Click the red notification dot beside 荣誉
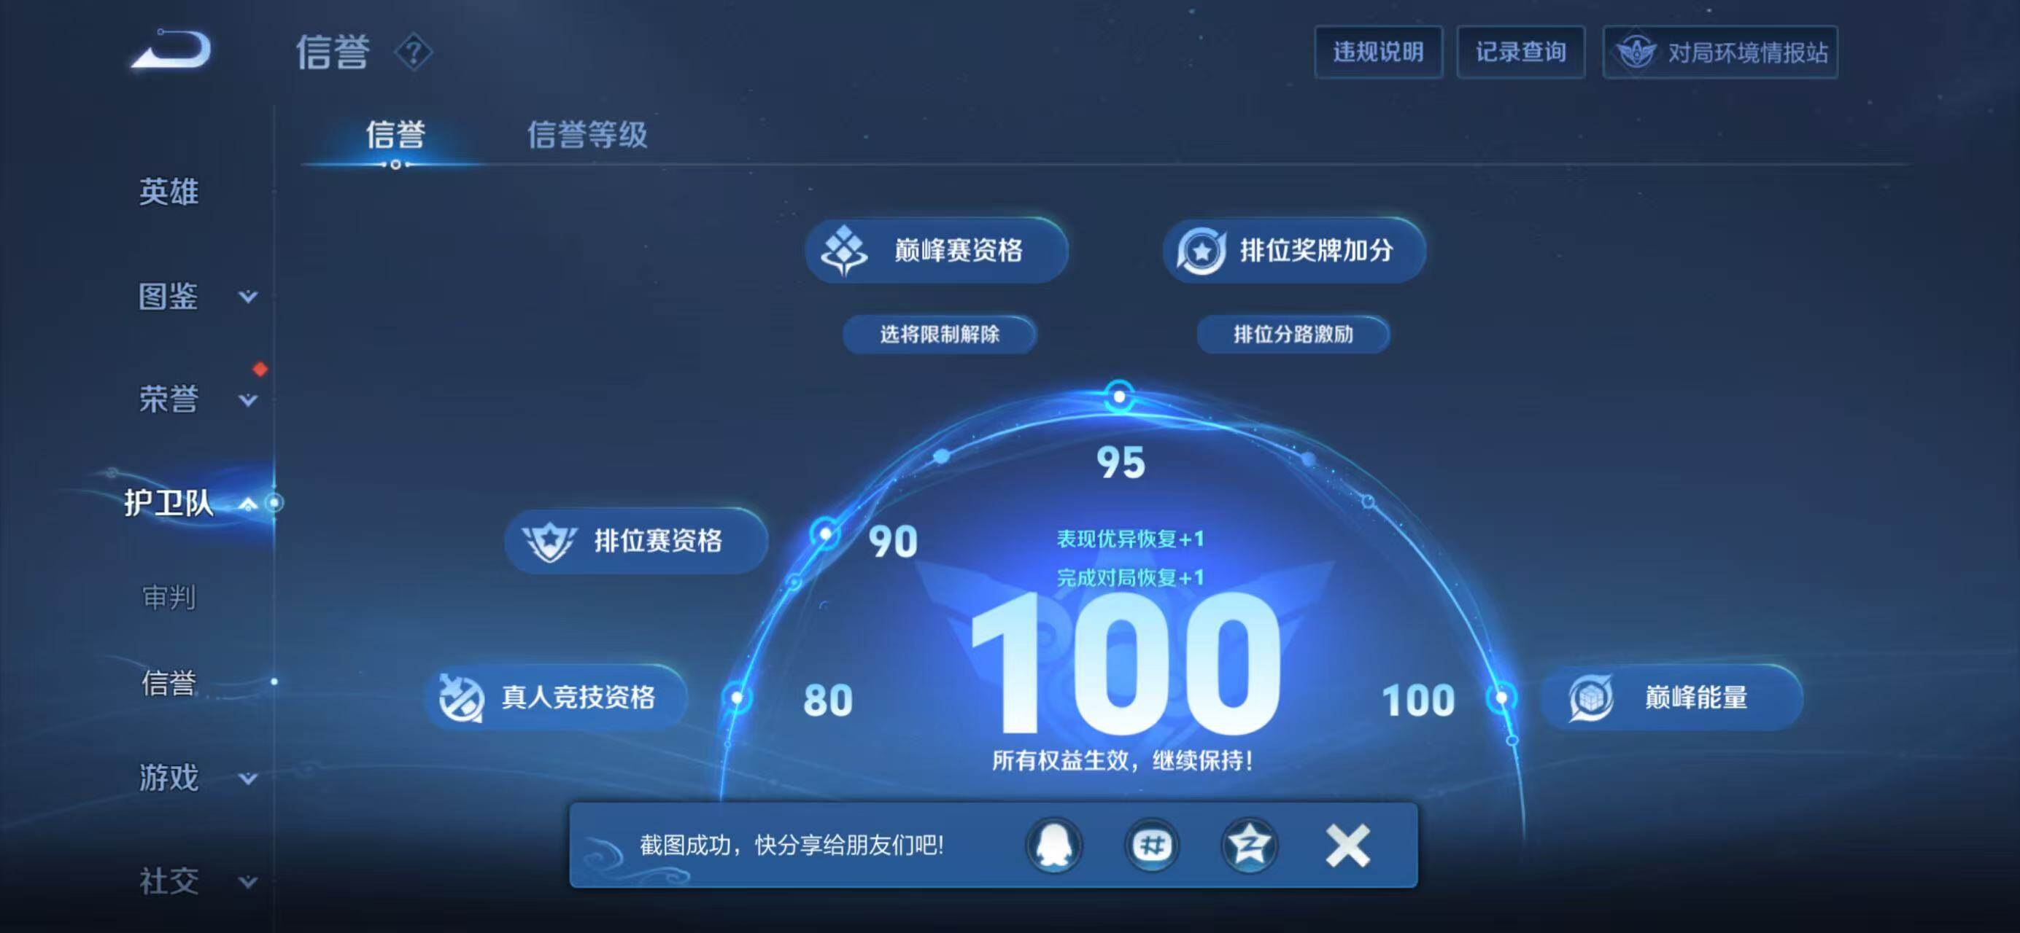The width and height of the screenshot is (2020, 933). [x=260, y=369]
